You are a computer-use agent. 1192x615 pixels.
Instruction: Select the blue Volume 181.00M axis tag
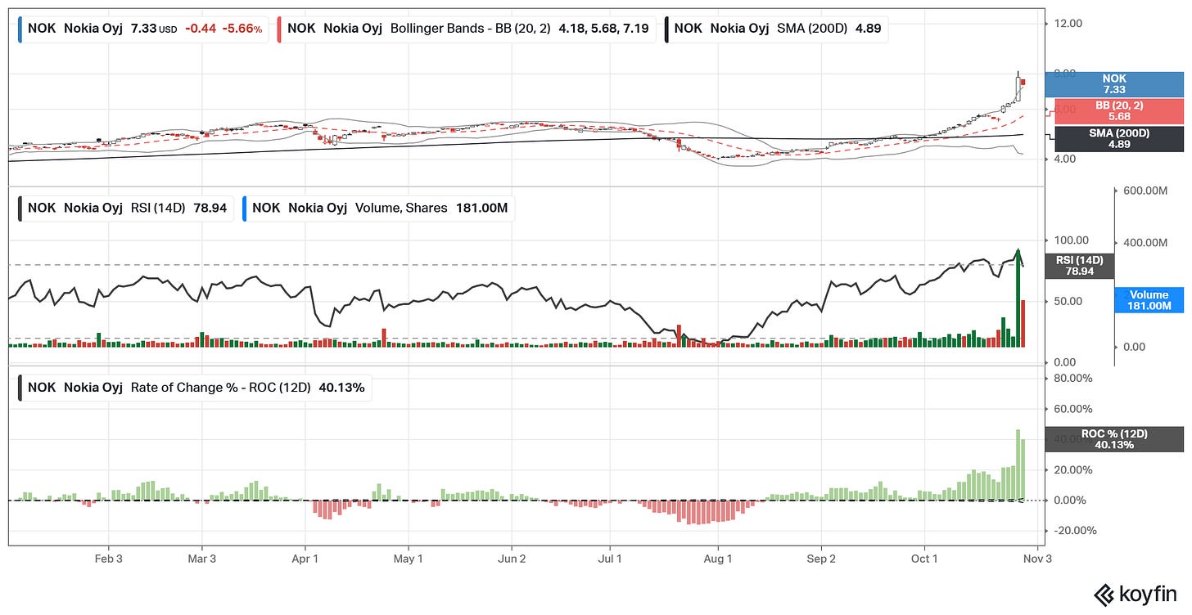tap(1149, 300)
